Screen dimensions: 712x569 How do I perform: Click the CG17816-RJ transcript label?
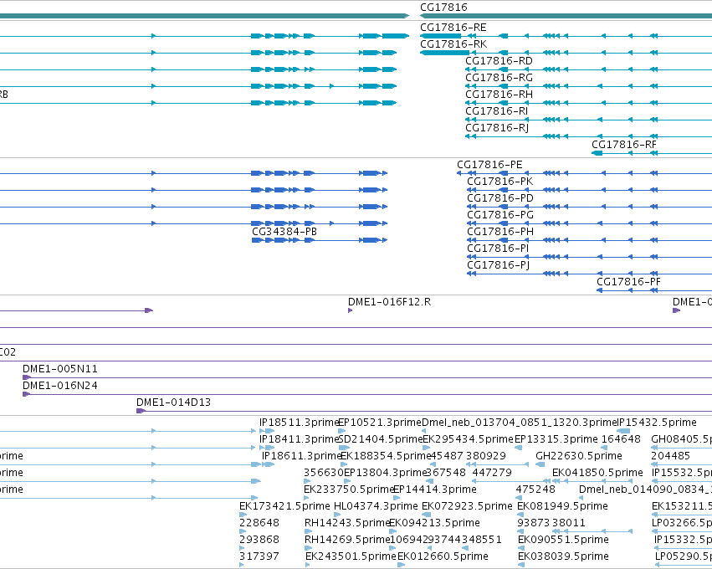click(497, 129)
